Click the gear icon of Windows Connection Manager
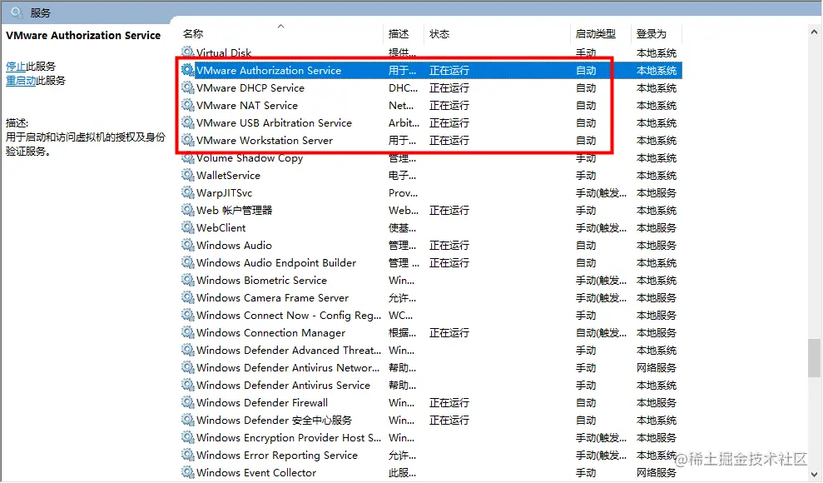Screen dimensions: 823x483 click(188, 332)
